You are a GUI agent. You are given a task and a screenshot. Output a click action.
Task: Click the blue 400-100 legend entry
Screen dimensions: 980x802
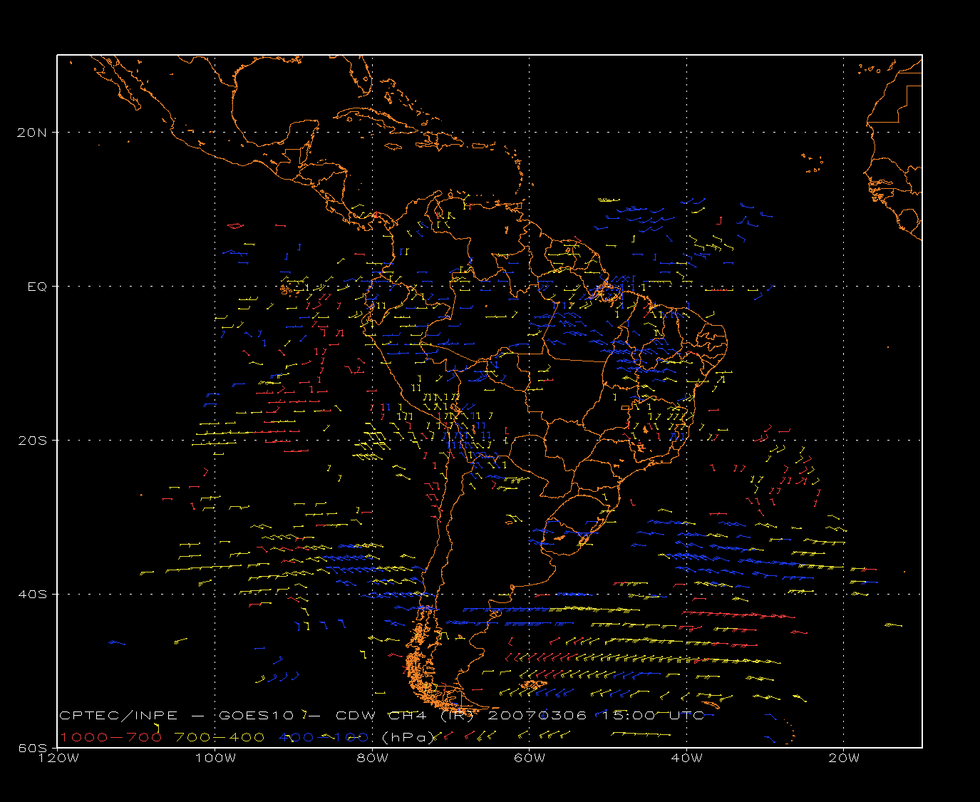click(324, 737)
